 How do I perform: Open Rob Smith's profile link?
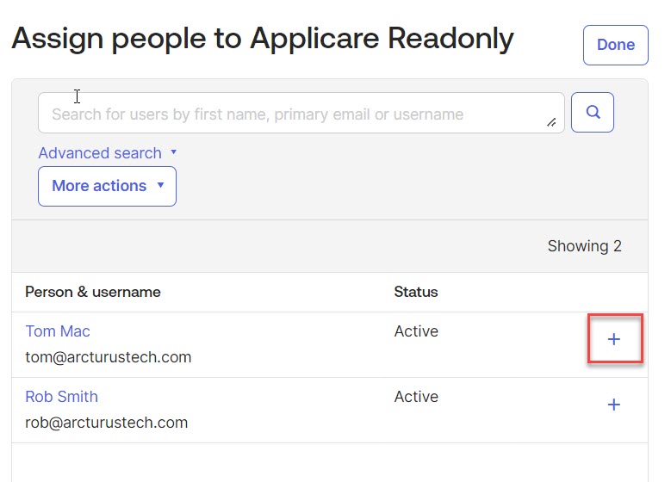click(61, 397)
